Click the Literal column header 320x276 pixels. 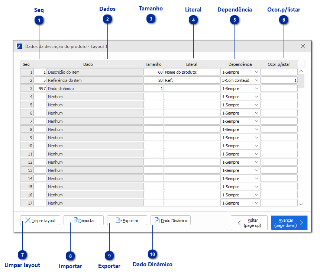(x=192, y=64)
